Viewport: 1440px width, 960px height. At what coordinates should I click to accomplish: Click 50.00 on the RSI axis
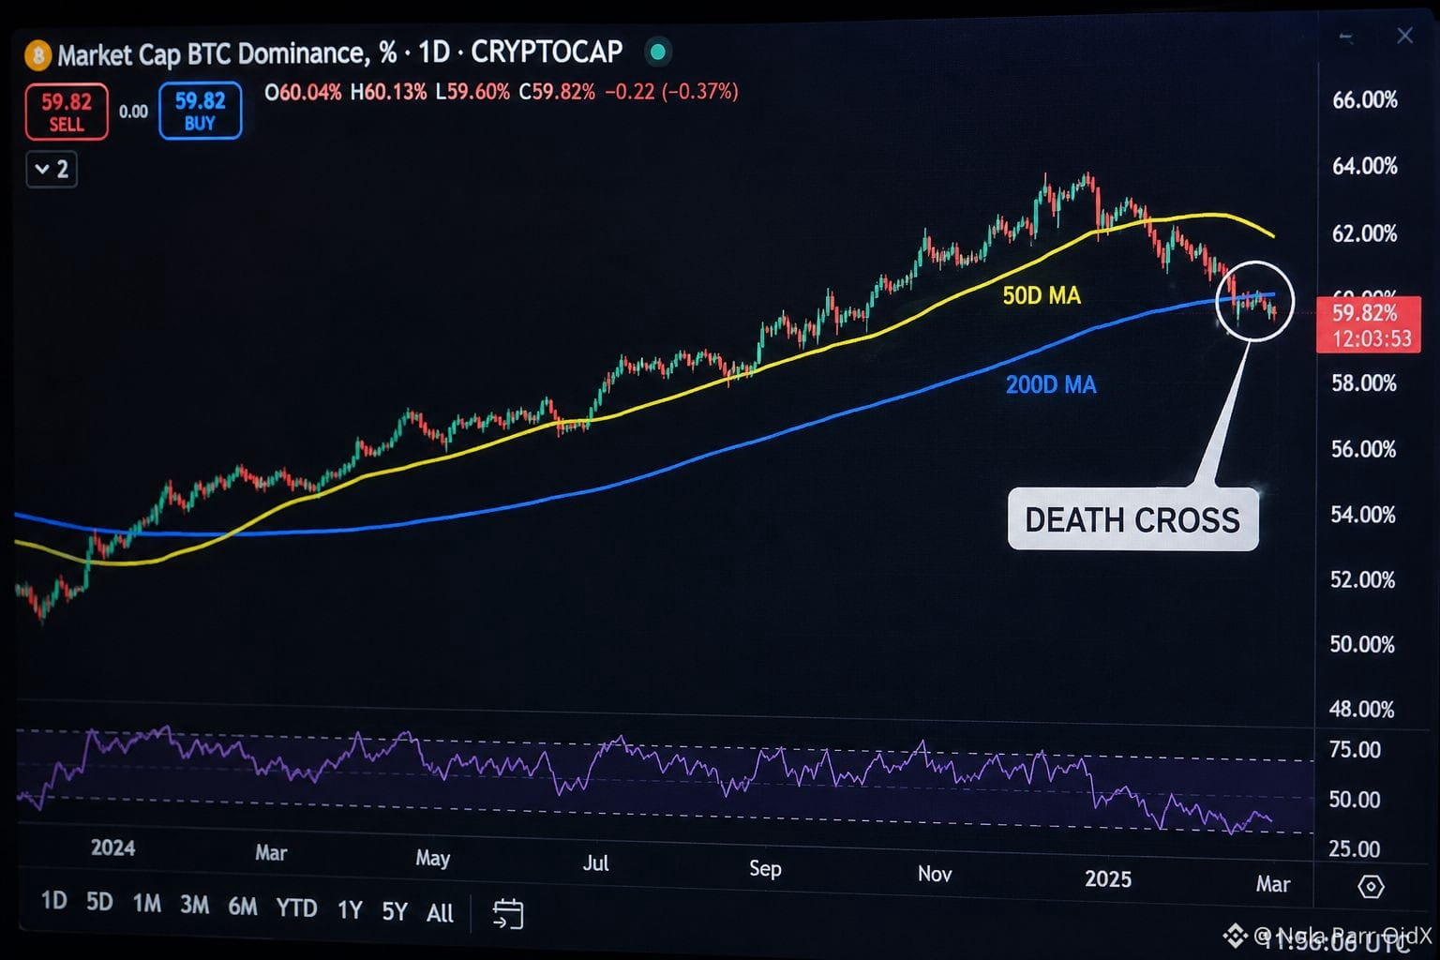pyautogui.click(x=1355, y=800)
